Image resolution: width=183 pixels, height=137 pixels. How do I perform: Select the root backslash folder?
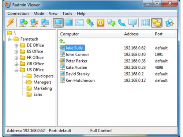click(11, 33)
